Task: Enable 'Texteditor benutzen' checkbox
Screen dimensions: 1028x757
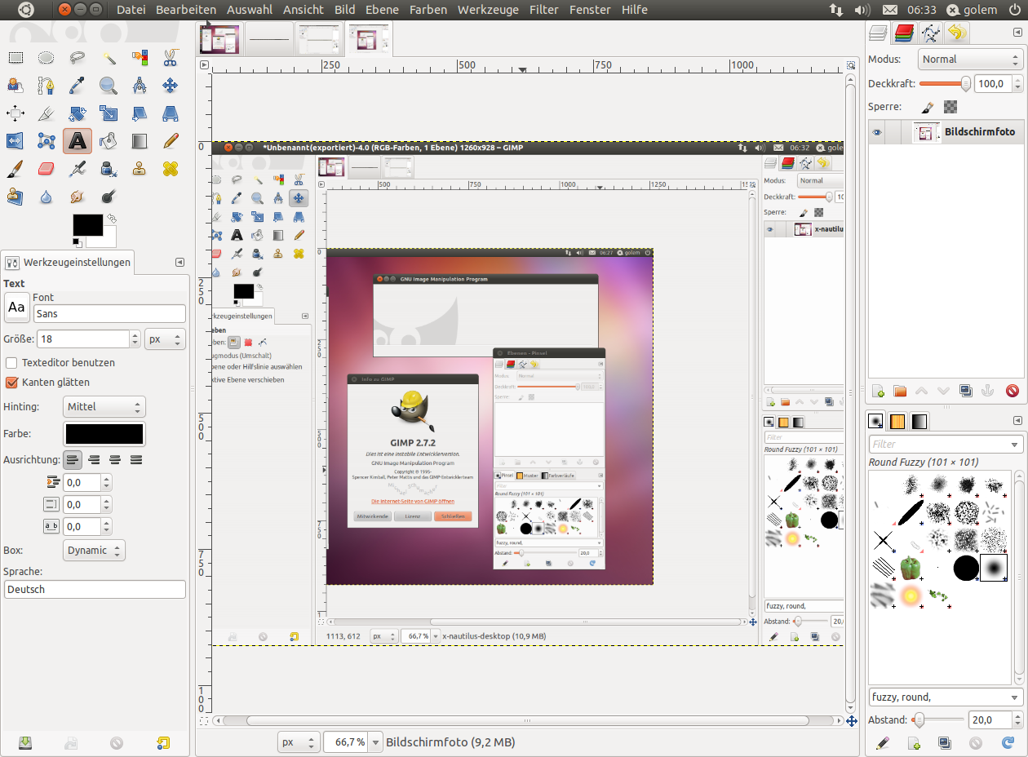Action: [11, 363]
